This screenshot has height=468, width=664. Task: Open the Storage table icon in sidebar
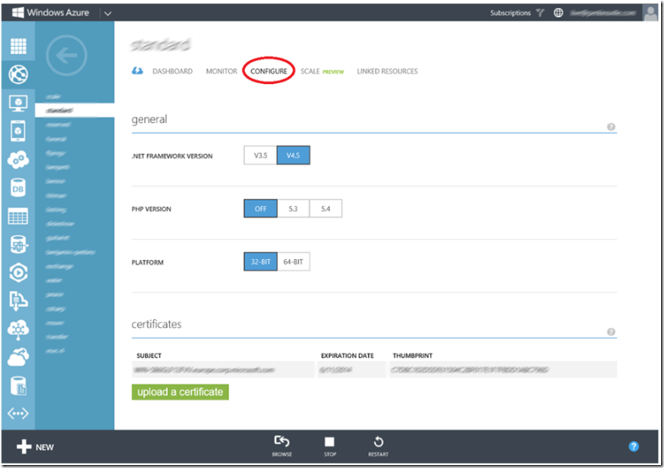(x=18, y=216)
